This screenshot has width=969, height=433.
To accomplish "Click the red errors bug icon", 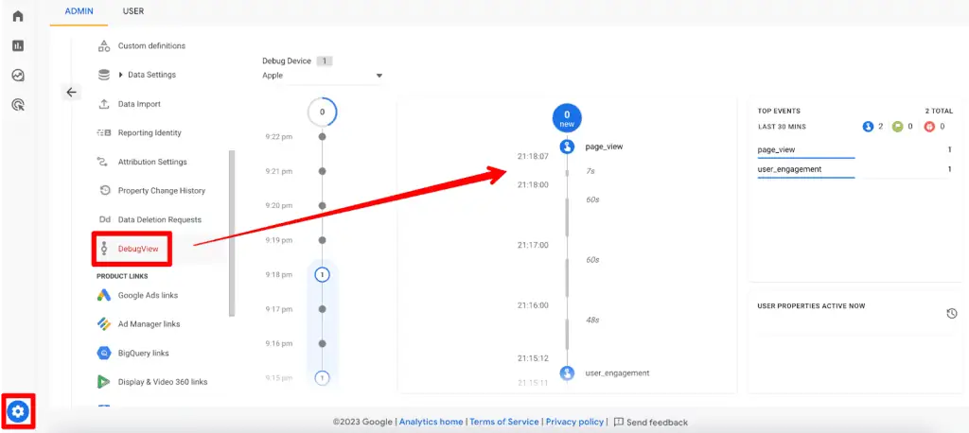I will pos(929,127).
